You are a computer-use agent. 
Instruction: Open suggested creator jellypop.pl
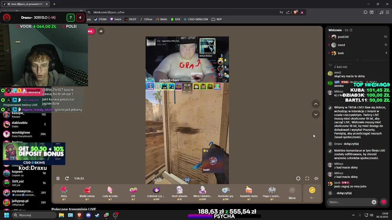pos(24,202)
